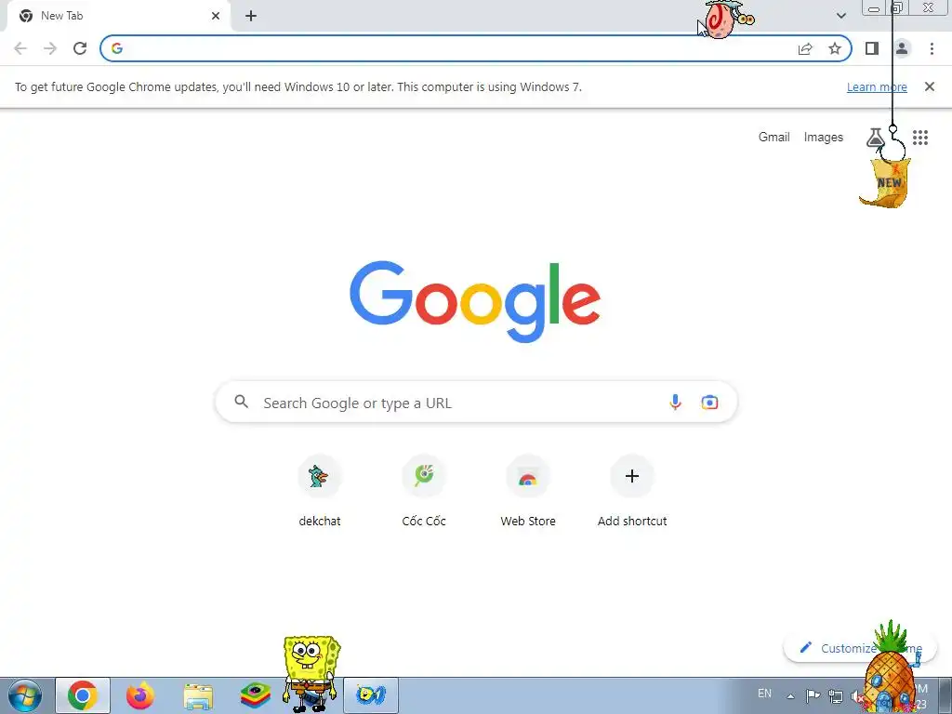The height and width of the screenshot is (714, 952).
Task: Open the Images link
Action: [x=824, y=138]
